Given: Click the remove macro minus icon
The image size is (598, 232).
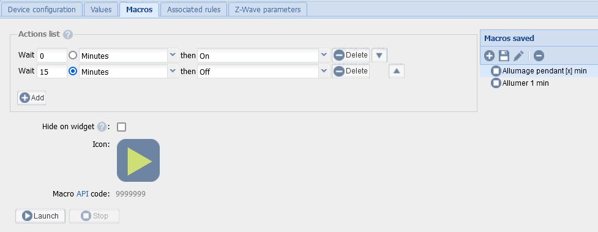Looking at the screenshot, I should click(x=539, y=56).
